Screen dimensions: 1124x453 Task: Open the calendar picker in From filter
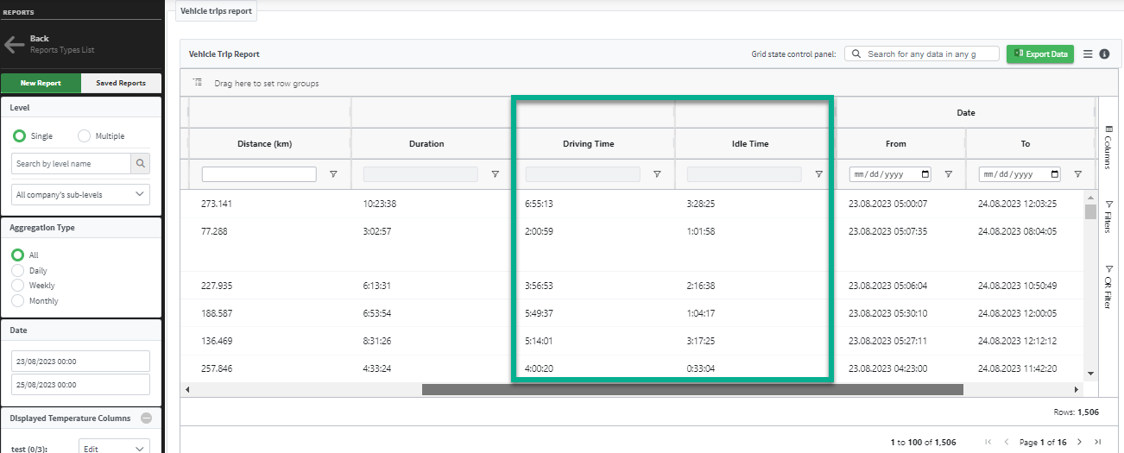point(925,174)
